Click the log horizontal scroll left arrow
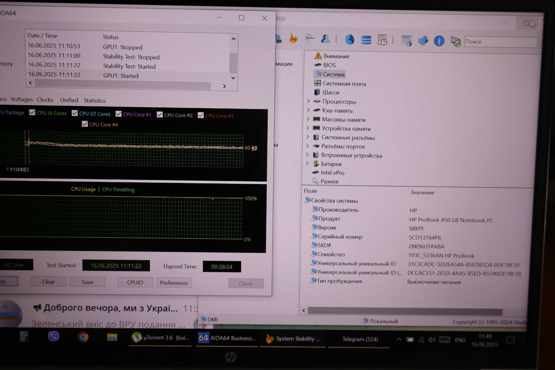 (31, 83)
